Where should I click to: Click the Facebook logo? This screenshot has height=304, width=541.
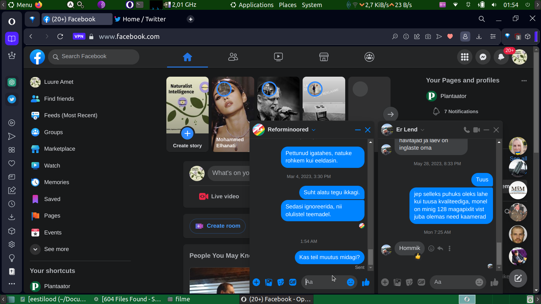(x=37, y=57)
